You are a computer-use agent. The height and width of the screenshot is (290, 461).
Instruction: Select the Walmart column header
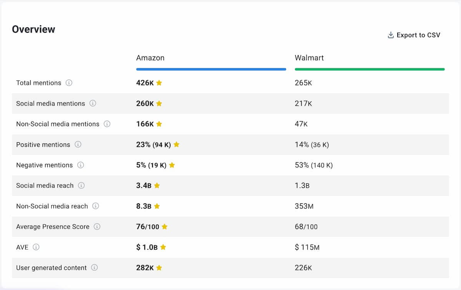309,58
